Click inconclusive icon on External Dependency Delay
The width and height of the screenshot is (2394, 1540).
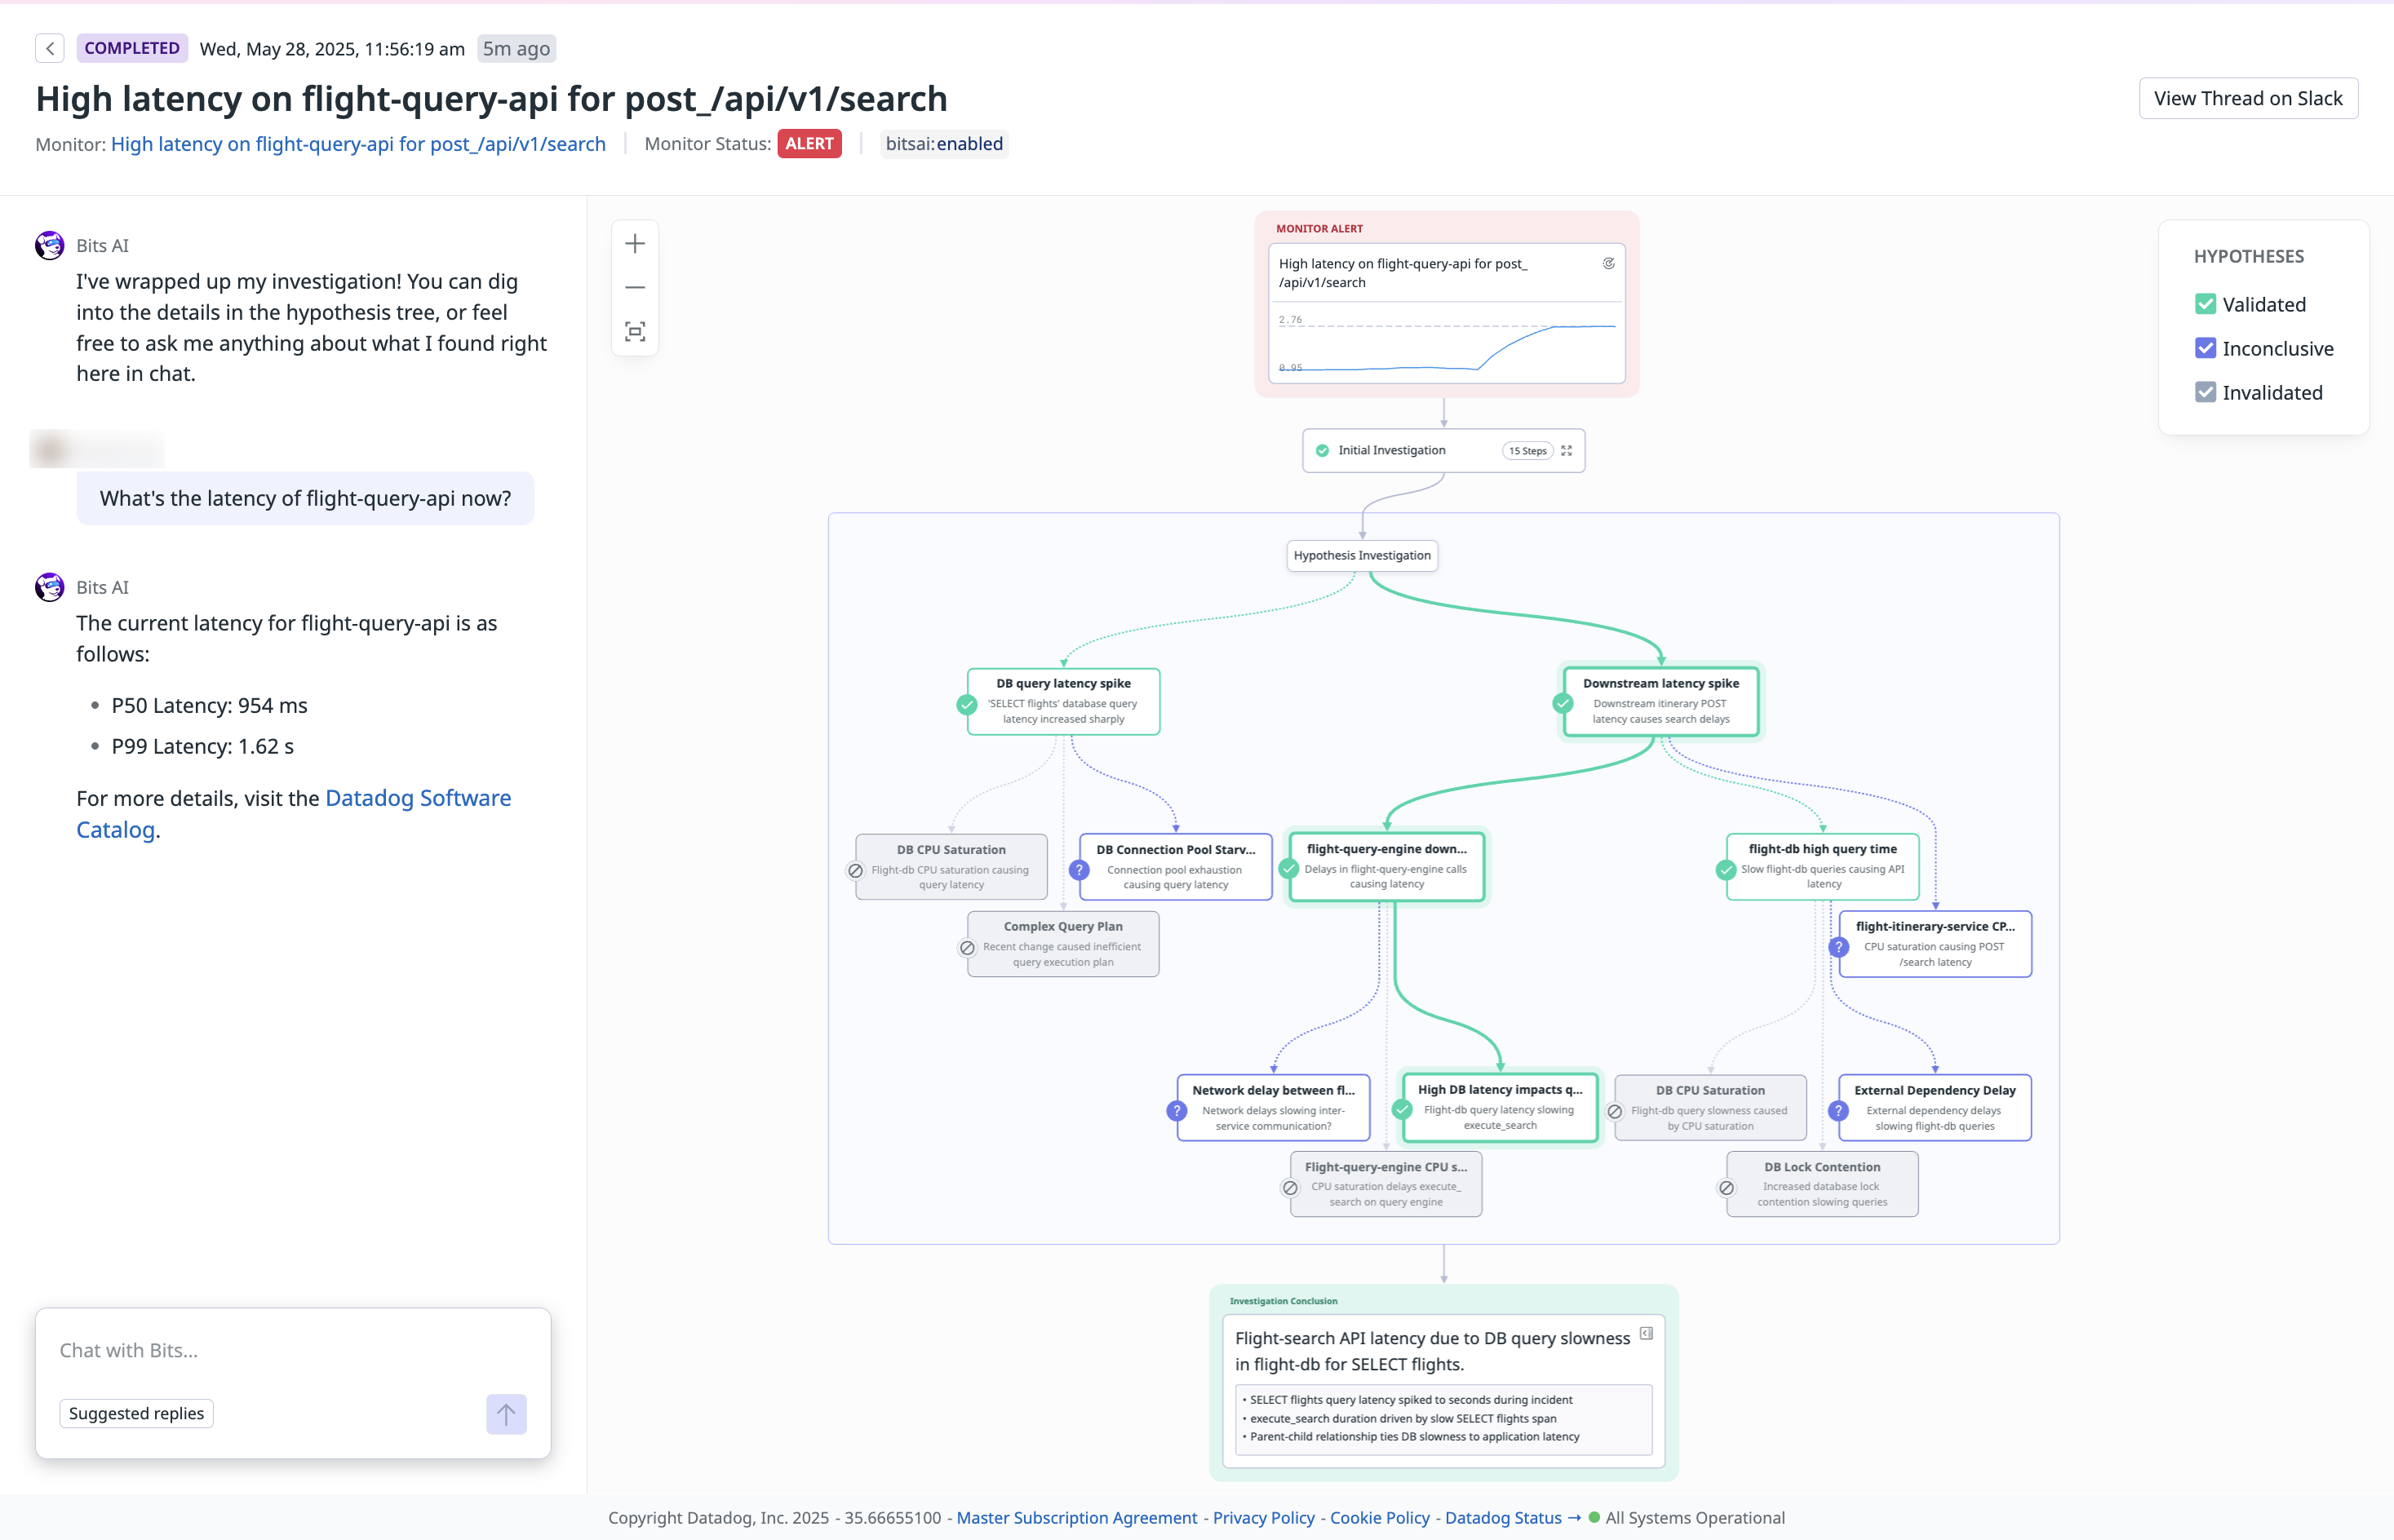click(x=1839, y=1111)
